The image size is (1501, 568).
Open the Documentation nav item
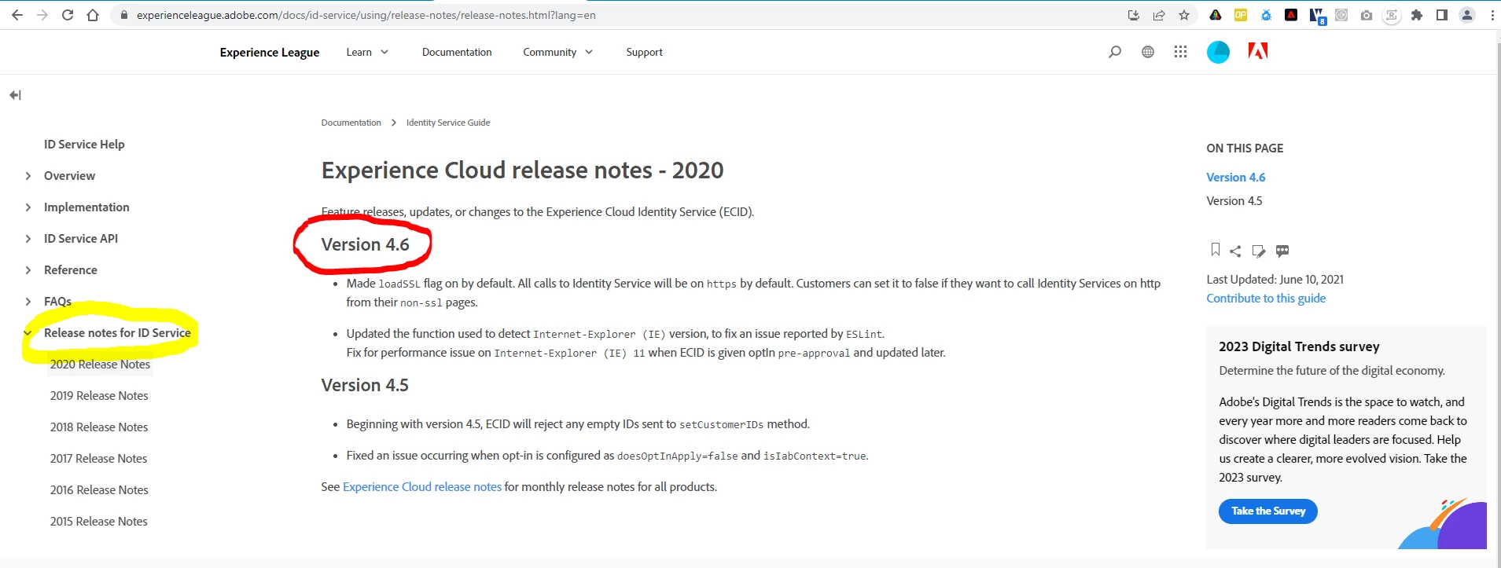click(x=457, y=52)
